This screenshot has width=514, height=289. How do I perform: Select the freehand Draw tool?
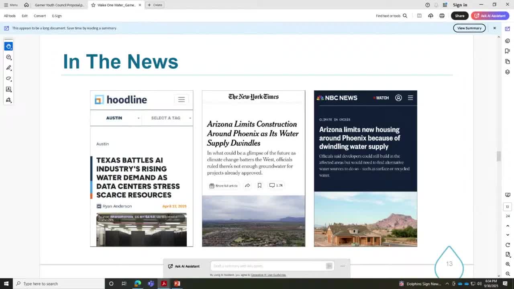(x=8, y=79)
